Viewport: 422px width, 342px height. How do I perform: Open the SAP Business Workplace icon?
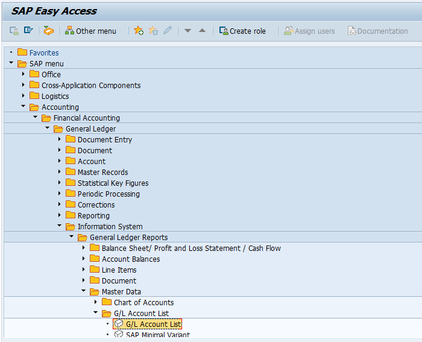pos(49,31)
